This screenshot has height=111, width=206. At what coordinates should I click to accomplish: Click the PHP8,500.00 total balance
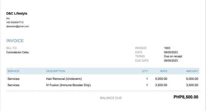coord(186,97)
